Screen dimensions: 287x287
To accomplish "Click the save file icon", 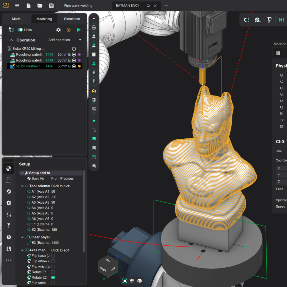I will point(52,6).
